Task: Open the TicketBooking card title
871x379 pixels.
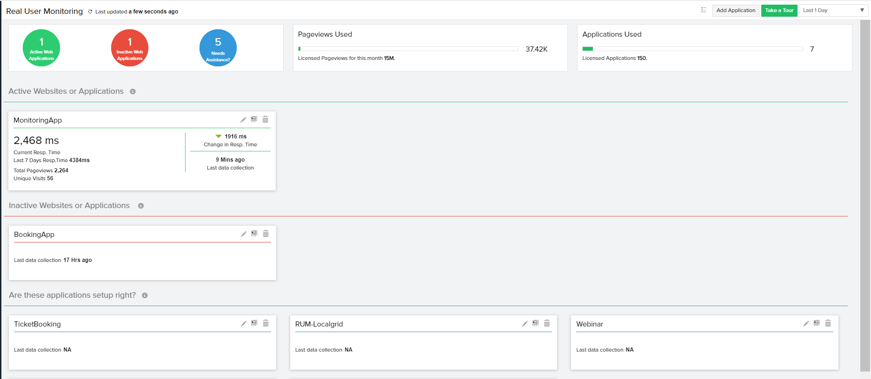Action: tap(37, 324)
